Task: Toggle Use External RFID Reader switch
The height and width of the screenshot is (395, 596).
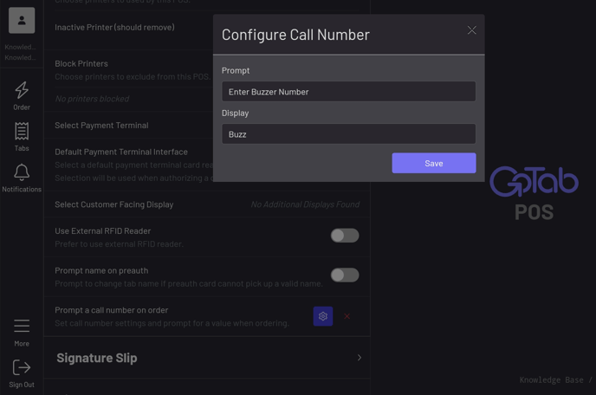Action: pyautogui.click(x=344, y=236)
